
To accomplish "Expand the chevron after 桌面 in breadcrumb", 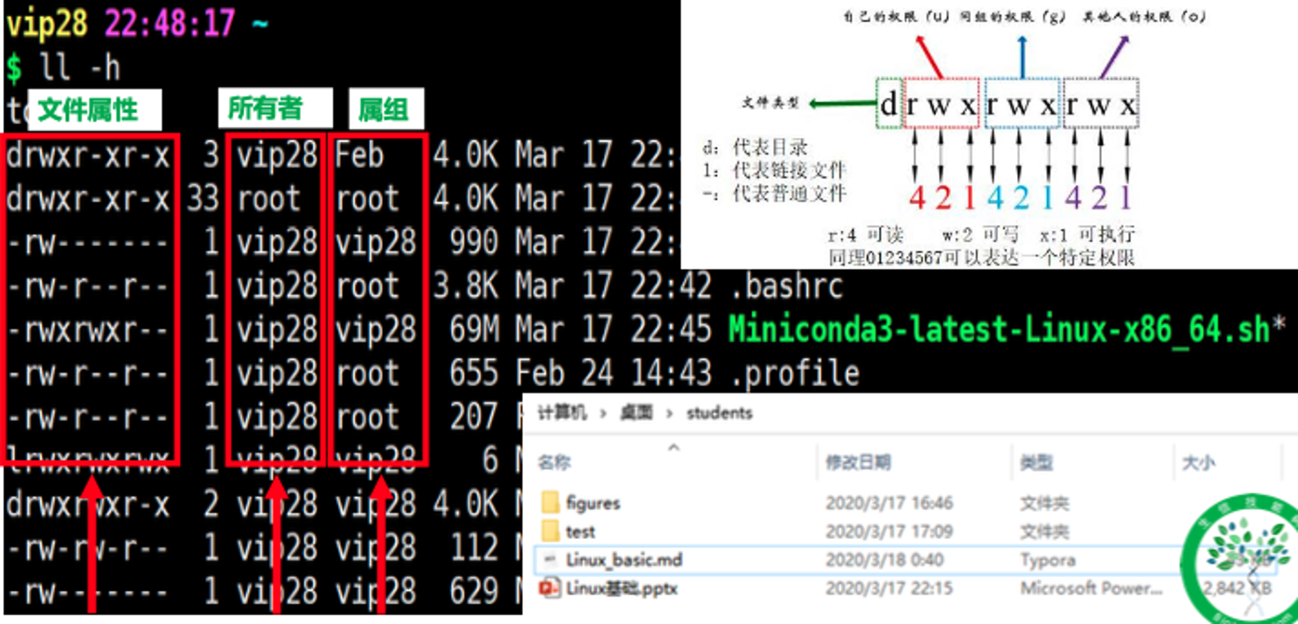I will click(x=669, y=413).
